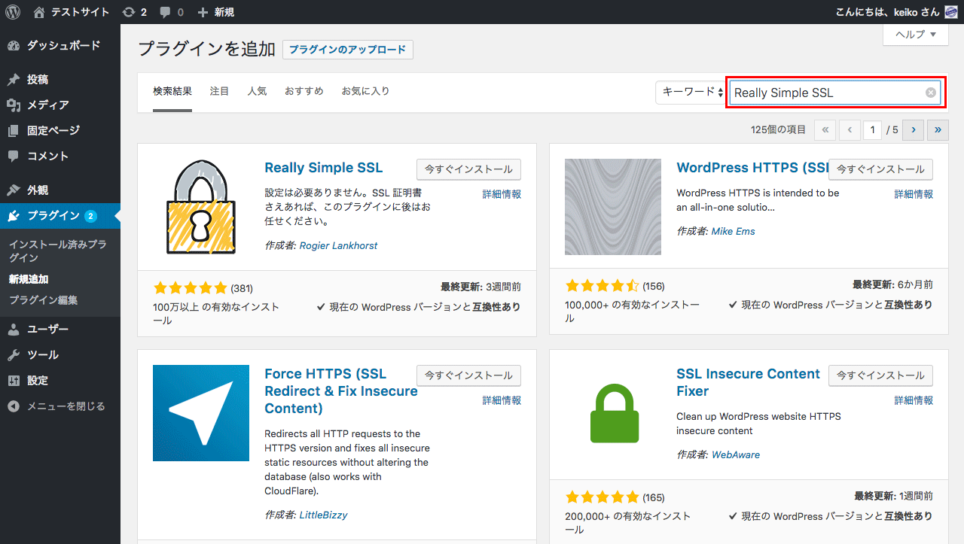Open インストール済みプラグイン submenu item
Viewport: 964px width, 544px height.
coord(58,251)
